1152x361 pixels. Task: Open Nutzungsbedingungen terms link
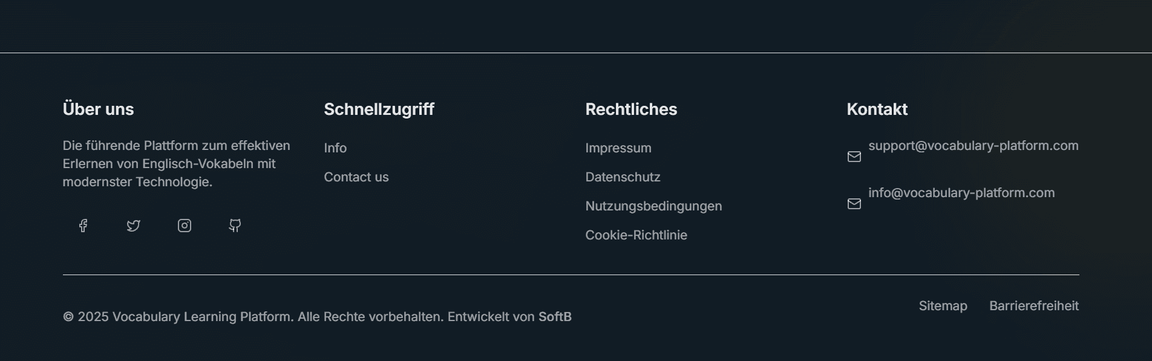[653, 206]
